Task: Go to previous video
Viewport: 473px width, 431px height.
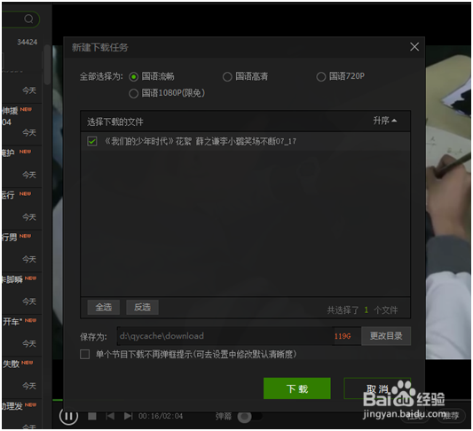Action: click(110, 416)
